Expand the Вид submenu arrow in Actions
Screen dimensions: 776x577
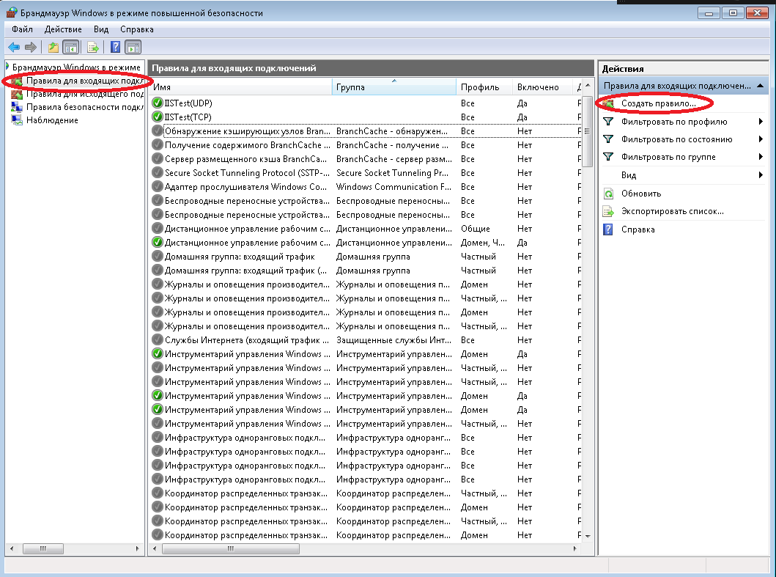click(x=761, y=174)
